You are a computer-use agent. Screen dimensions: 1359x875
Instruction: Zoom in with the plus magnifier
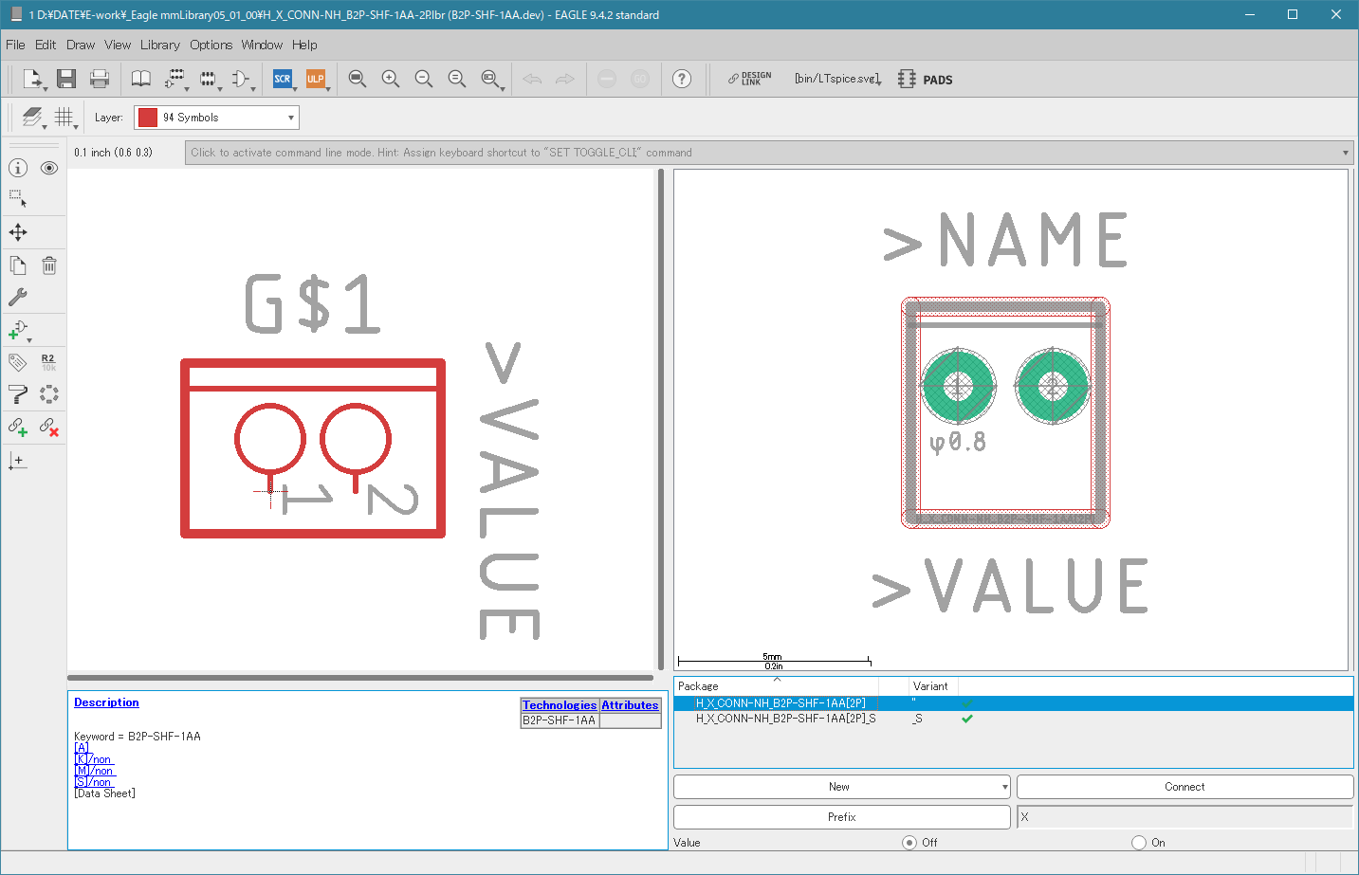[391, 79]
